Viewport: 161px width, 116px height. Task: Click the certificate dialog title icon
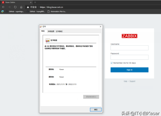(41, 26)
